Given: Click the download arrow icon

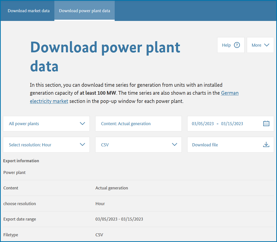Looking at the screenshot, I should (266, 145).
